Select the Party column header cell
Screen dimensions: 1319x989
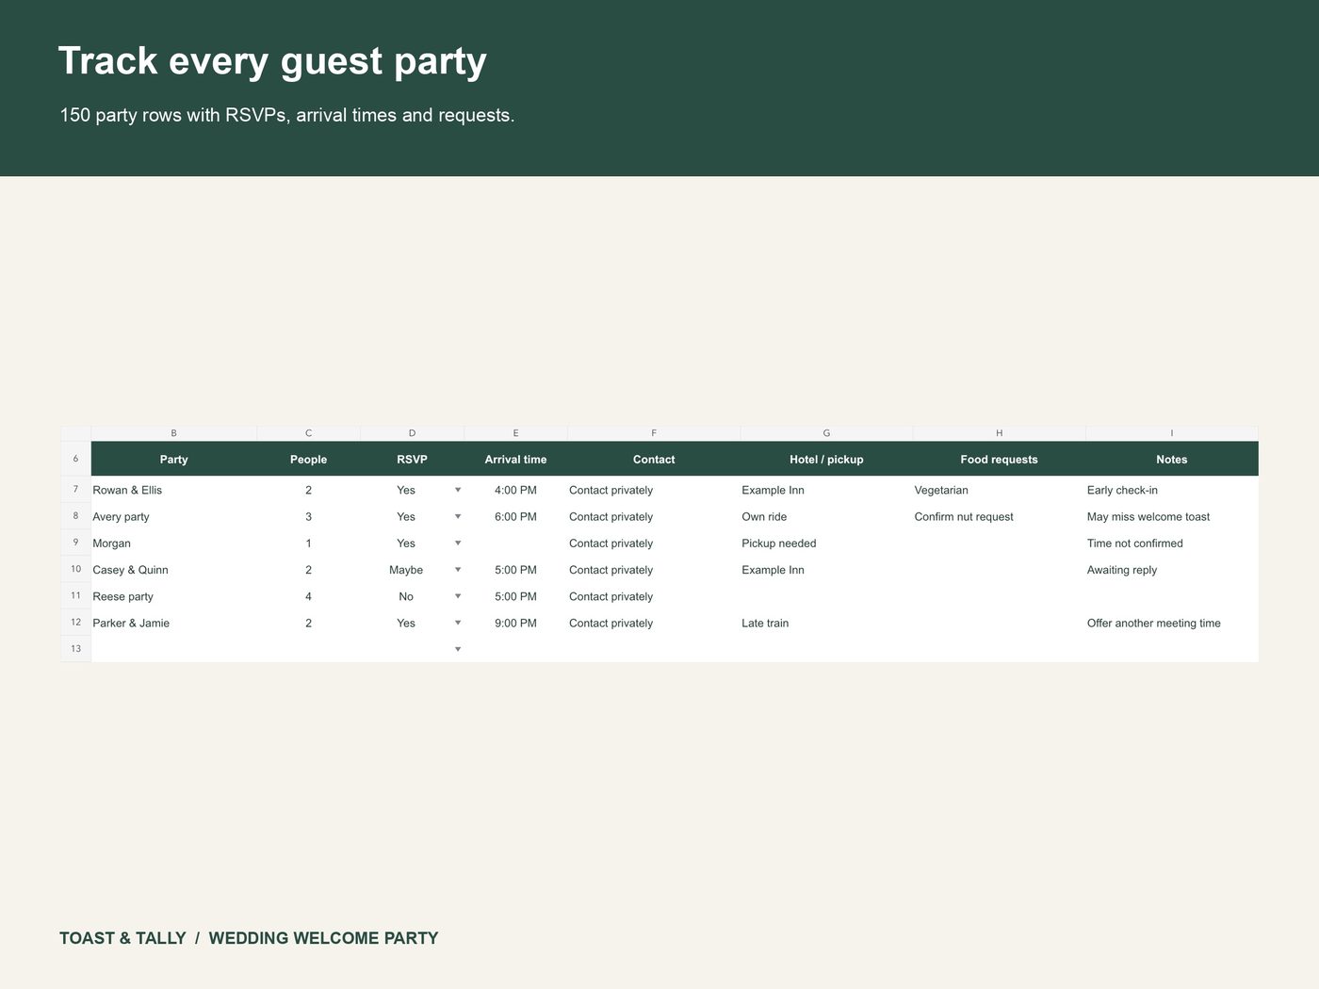click(x=173, y=459)
